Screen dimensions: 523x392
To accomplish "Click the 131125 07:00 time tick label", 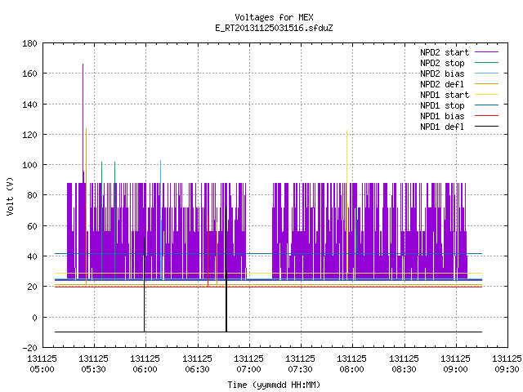I will (248, 363).
